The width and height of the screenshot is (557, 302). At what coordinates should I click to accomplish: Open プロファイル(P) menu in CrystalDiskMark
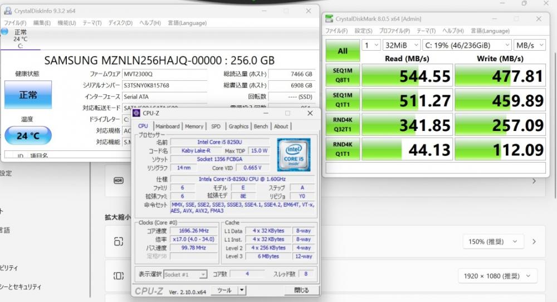point(394,31)
